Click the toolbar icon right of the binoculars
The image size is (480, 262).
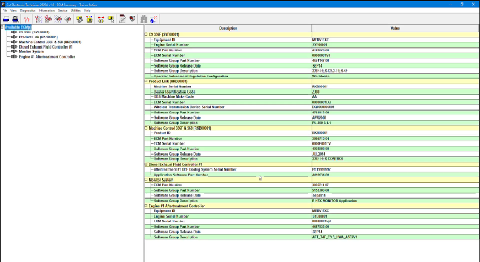(x=153, y=19)
